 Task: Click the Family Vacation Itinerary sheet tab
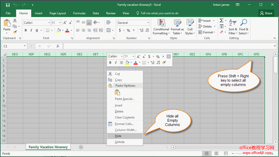(48, 147)
